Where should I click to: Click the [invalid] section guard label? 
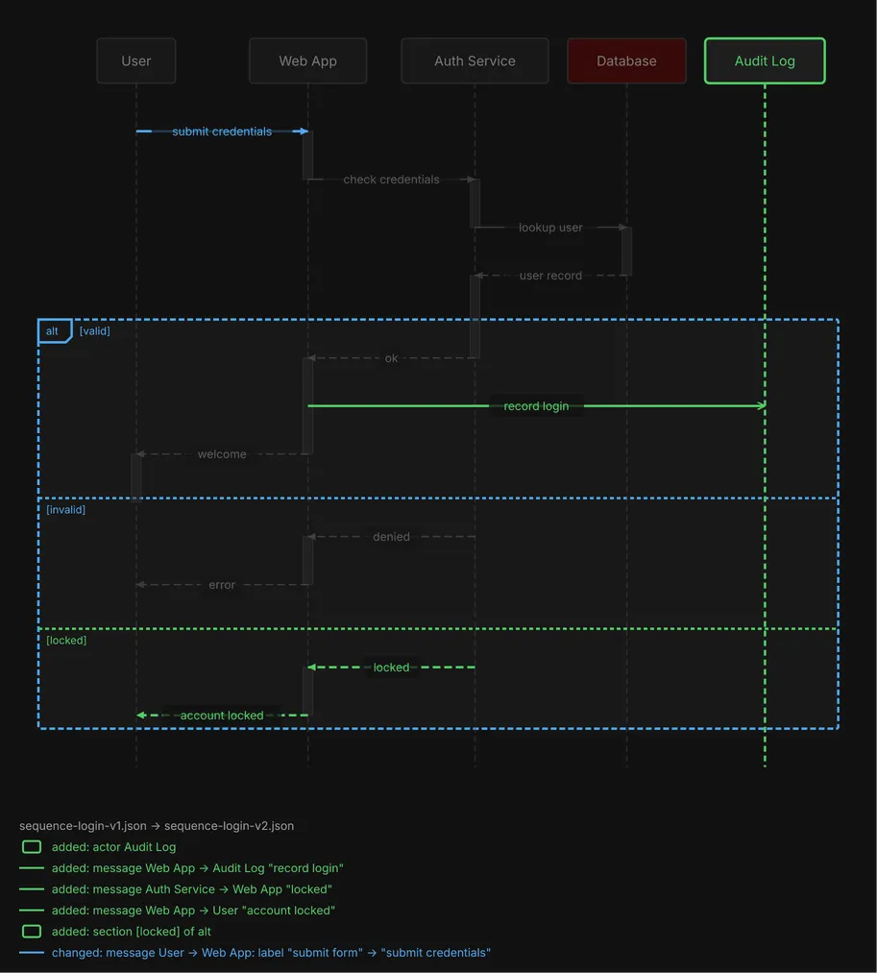pyautogui.click(x=65, y=509)
